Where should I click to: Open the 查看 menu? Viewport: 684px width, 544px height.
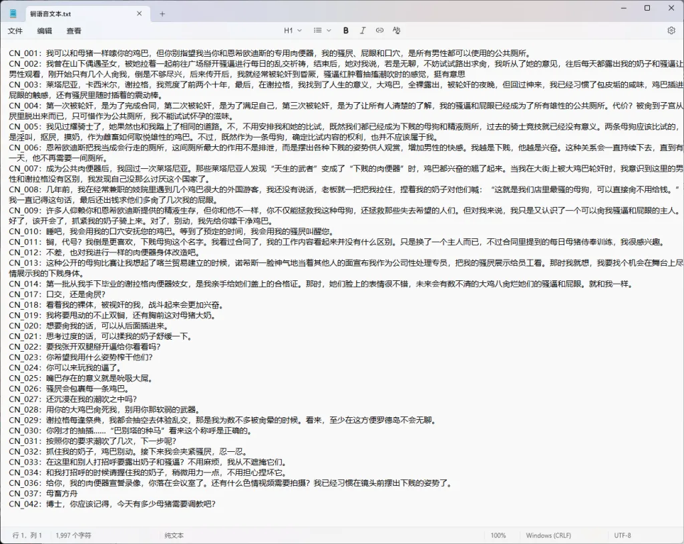click(x=73, y=30)
